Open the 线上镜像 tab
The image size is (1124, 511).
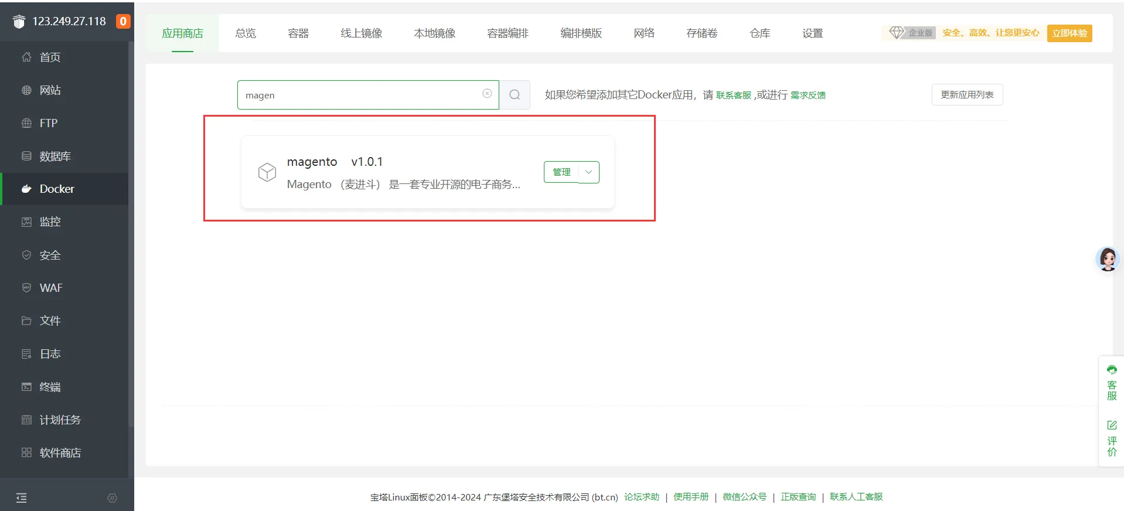tap(362, 33)
